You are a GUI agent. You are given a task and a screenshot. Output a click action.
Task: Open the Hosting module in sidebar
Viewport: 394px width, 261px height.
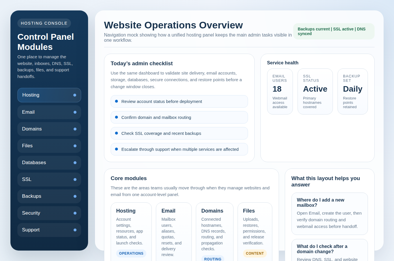coord(49,95)
